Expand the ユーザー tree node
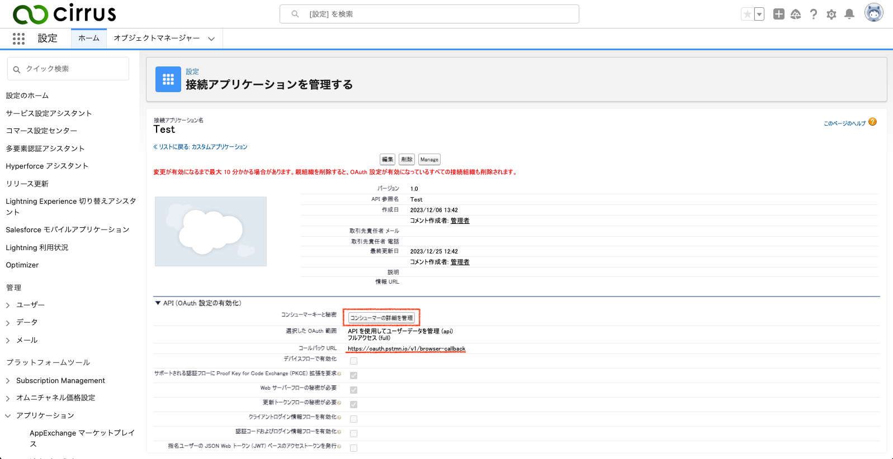The image size is (893, 459). point(8,305)
